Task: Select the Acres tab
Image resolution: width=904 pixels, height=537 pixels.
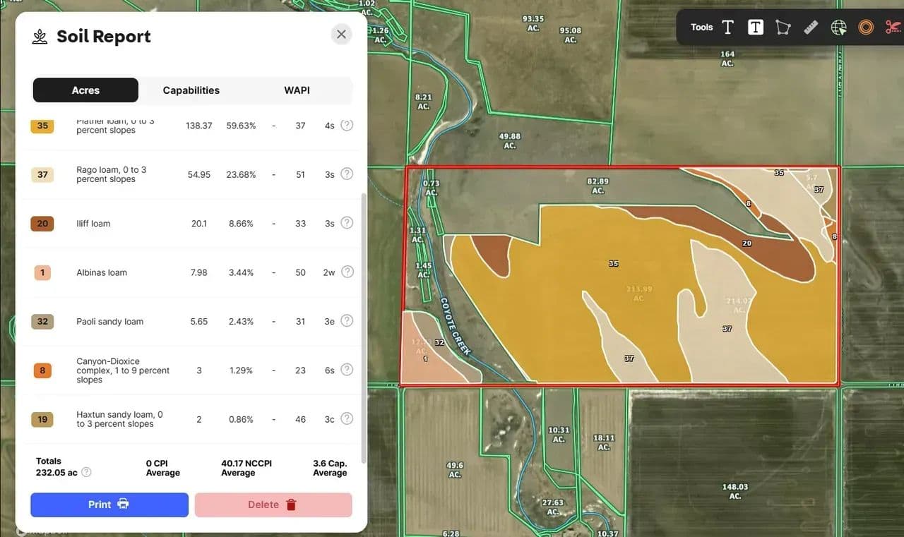Action: (85, 90)
